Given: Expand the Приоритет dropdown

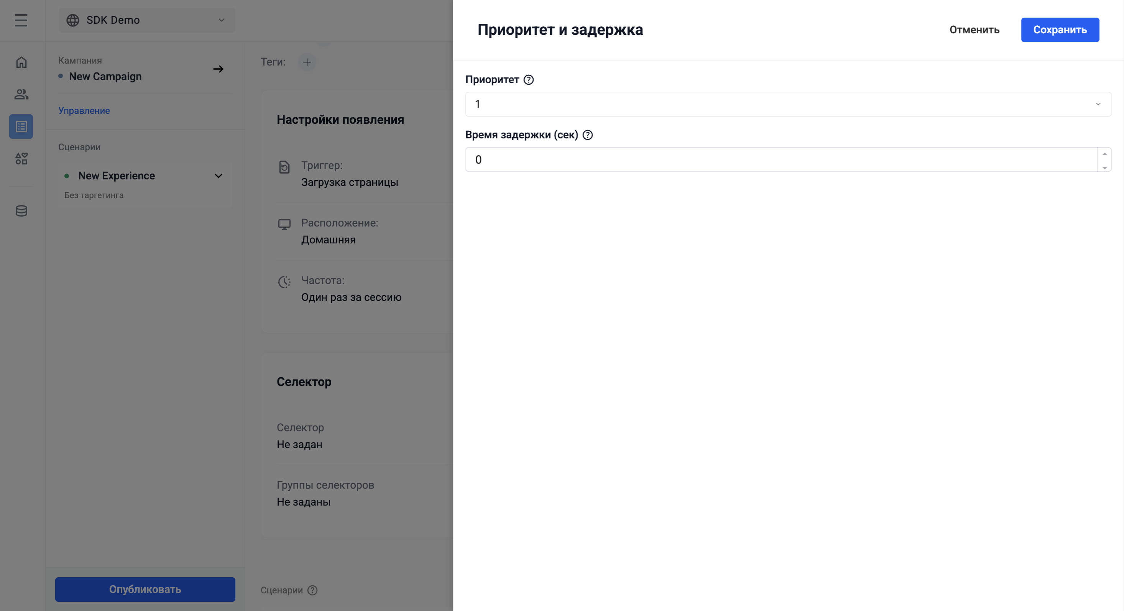Looking at the screenshot, I should (787, 104).
